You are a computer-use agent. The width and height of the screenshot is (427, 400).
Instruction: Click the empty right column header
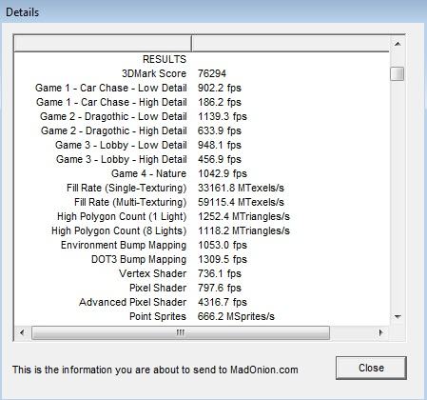point(290,43)
